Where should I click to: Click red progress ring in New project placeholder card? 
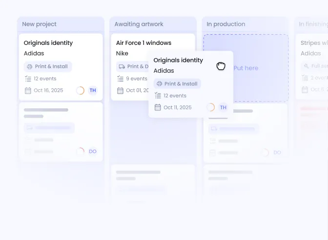[x=81, y=151]
